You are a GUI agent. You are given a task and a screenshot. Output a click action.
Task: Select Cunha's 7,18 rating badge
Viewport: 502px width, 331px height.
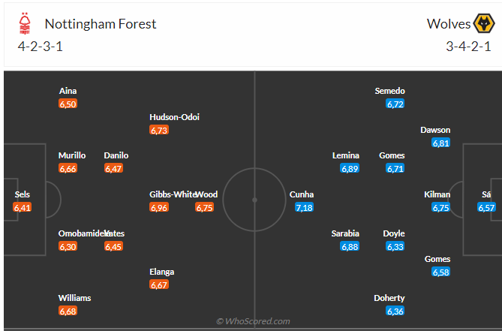304,207
